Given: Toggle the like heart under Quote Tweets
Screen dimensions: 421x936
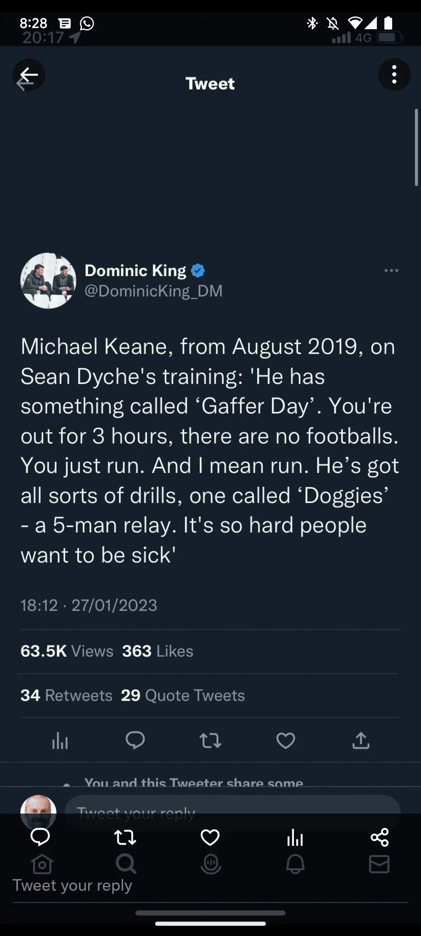Looking at the screenshot, I should (x=286, y=741).
